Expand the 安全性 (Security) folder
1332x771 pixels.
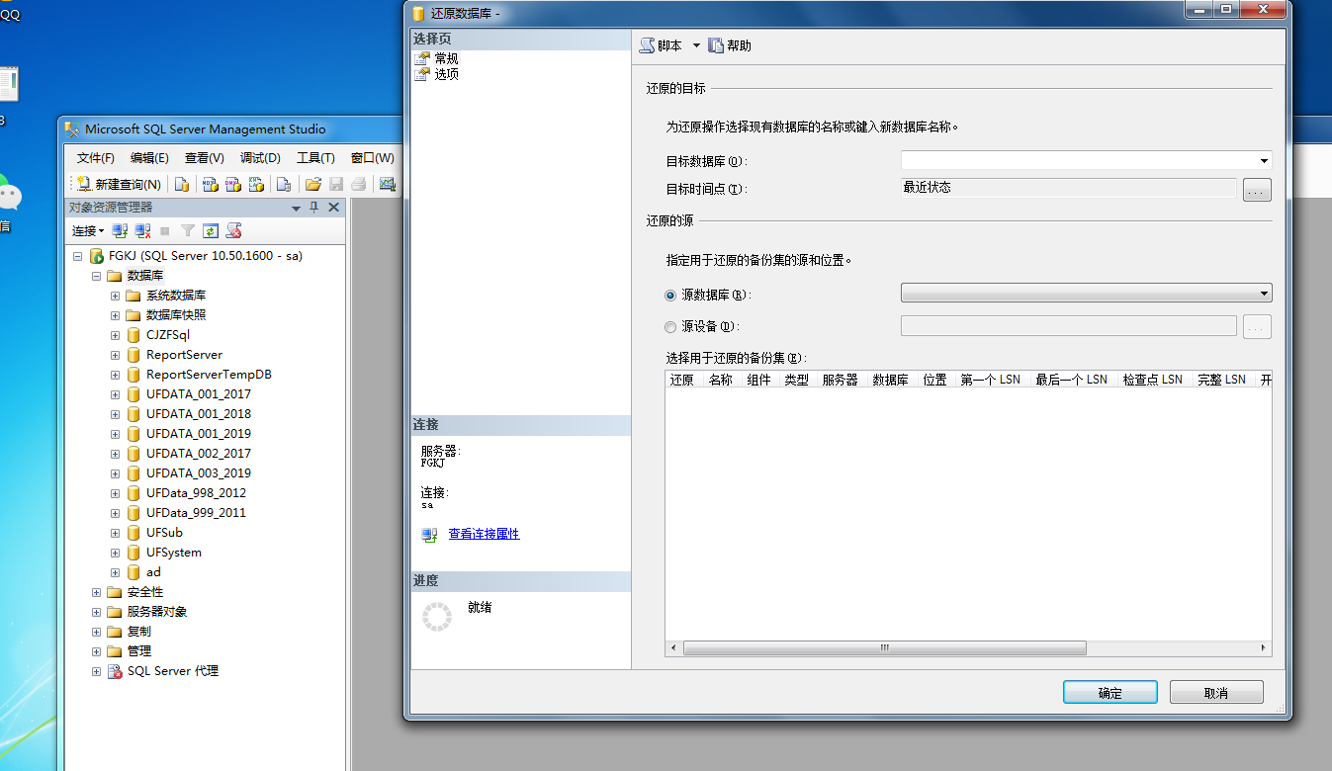(x=97, y=592)
